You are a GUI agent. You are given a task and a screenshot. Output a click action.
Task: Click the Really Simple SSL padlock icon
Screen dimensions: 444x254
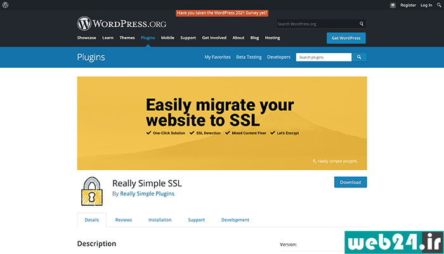92,191
